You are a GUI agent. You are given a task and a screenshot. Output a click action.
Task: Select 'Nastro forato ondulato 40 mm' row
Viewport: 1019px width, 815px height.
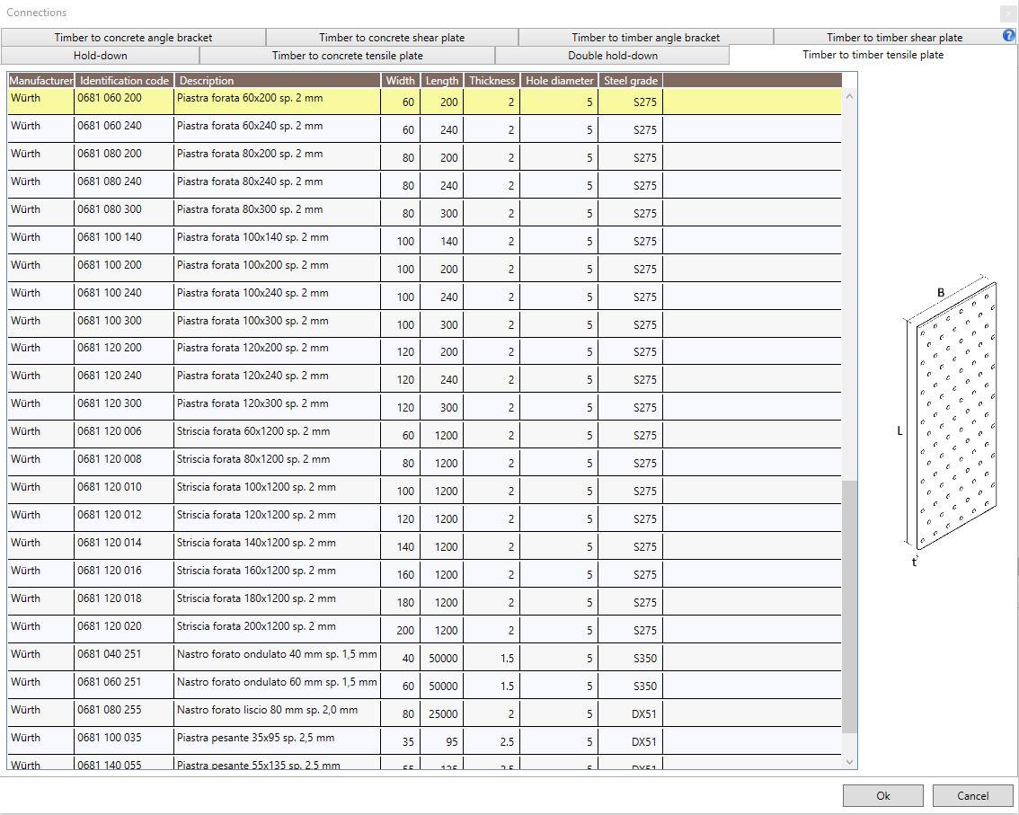424,658
